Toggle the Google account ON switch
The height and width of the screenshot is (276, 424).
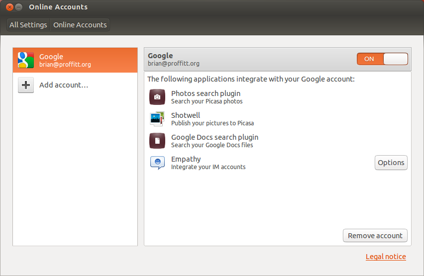coord(382,59)
